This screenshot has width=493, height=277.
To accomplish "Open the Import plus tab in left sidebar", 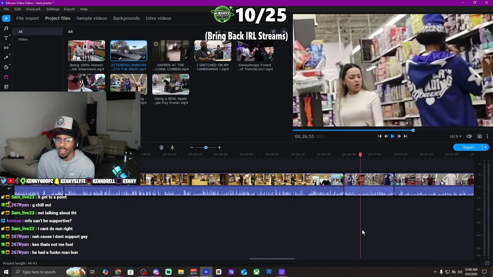I will pos(6,18).
